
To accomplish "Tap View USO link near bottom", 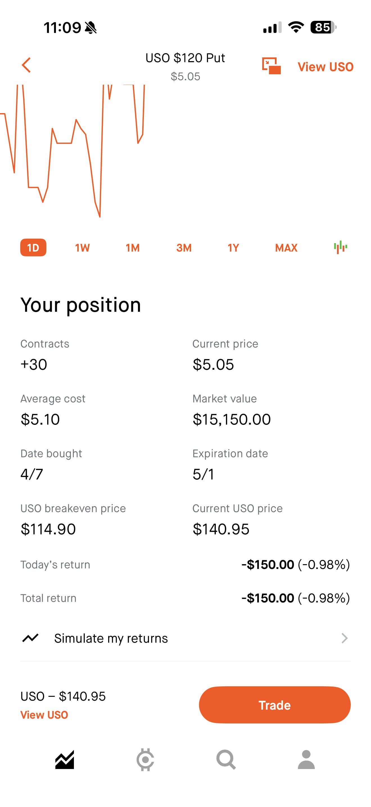I will [x=44, y=715].
